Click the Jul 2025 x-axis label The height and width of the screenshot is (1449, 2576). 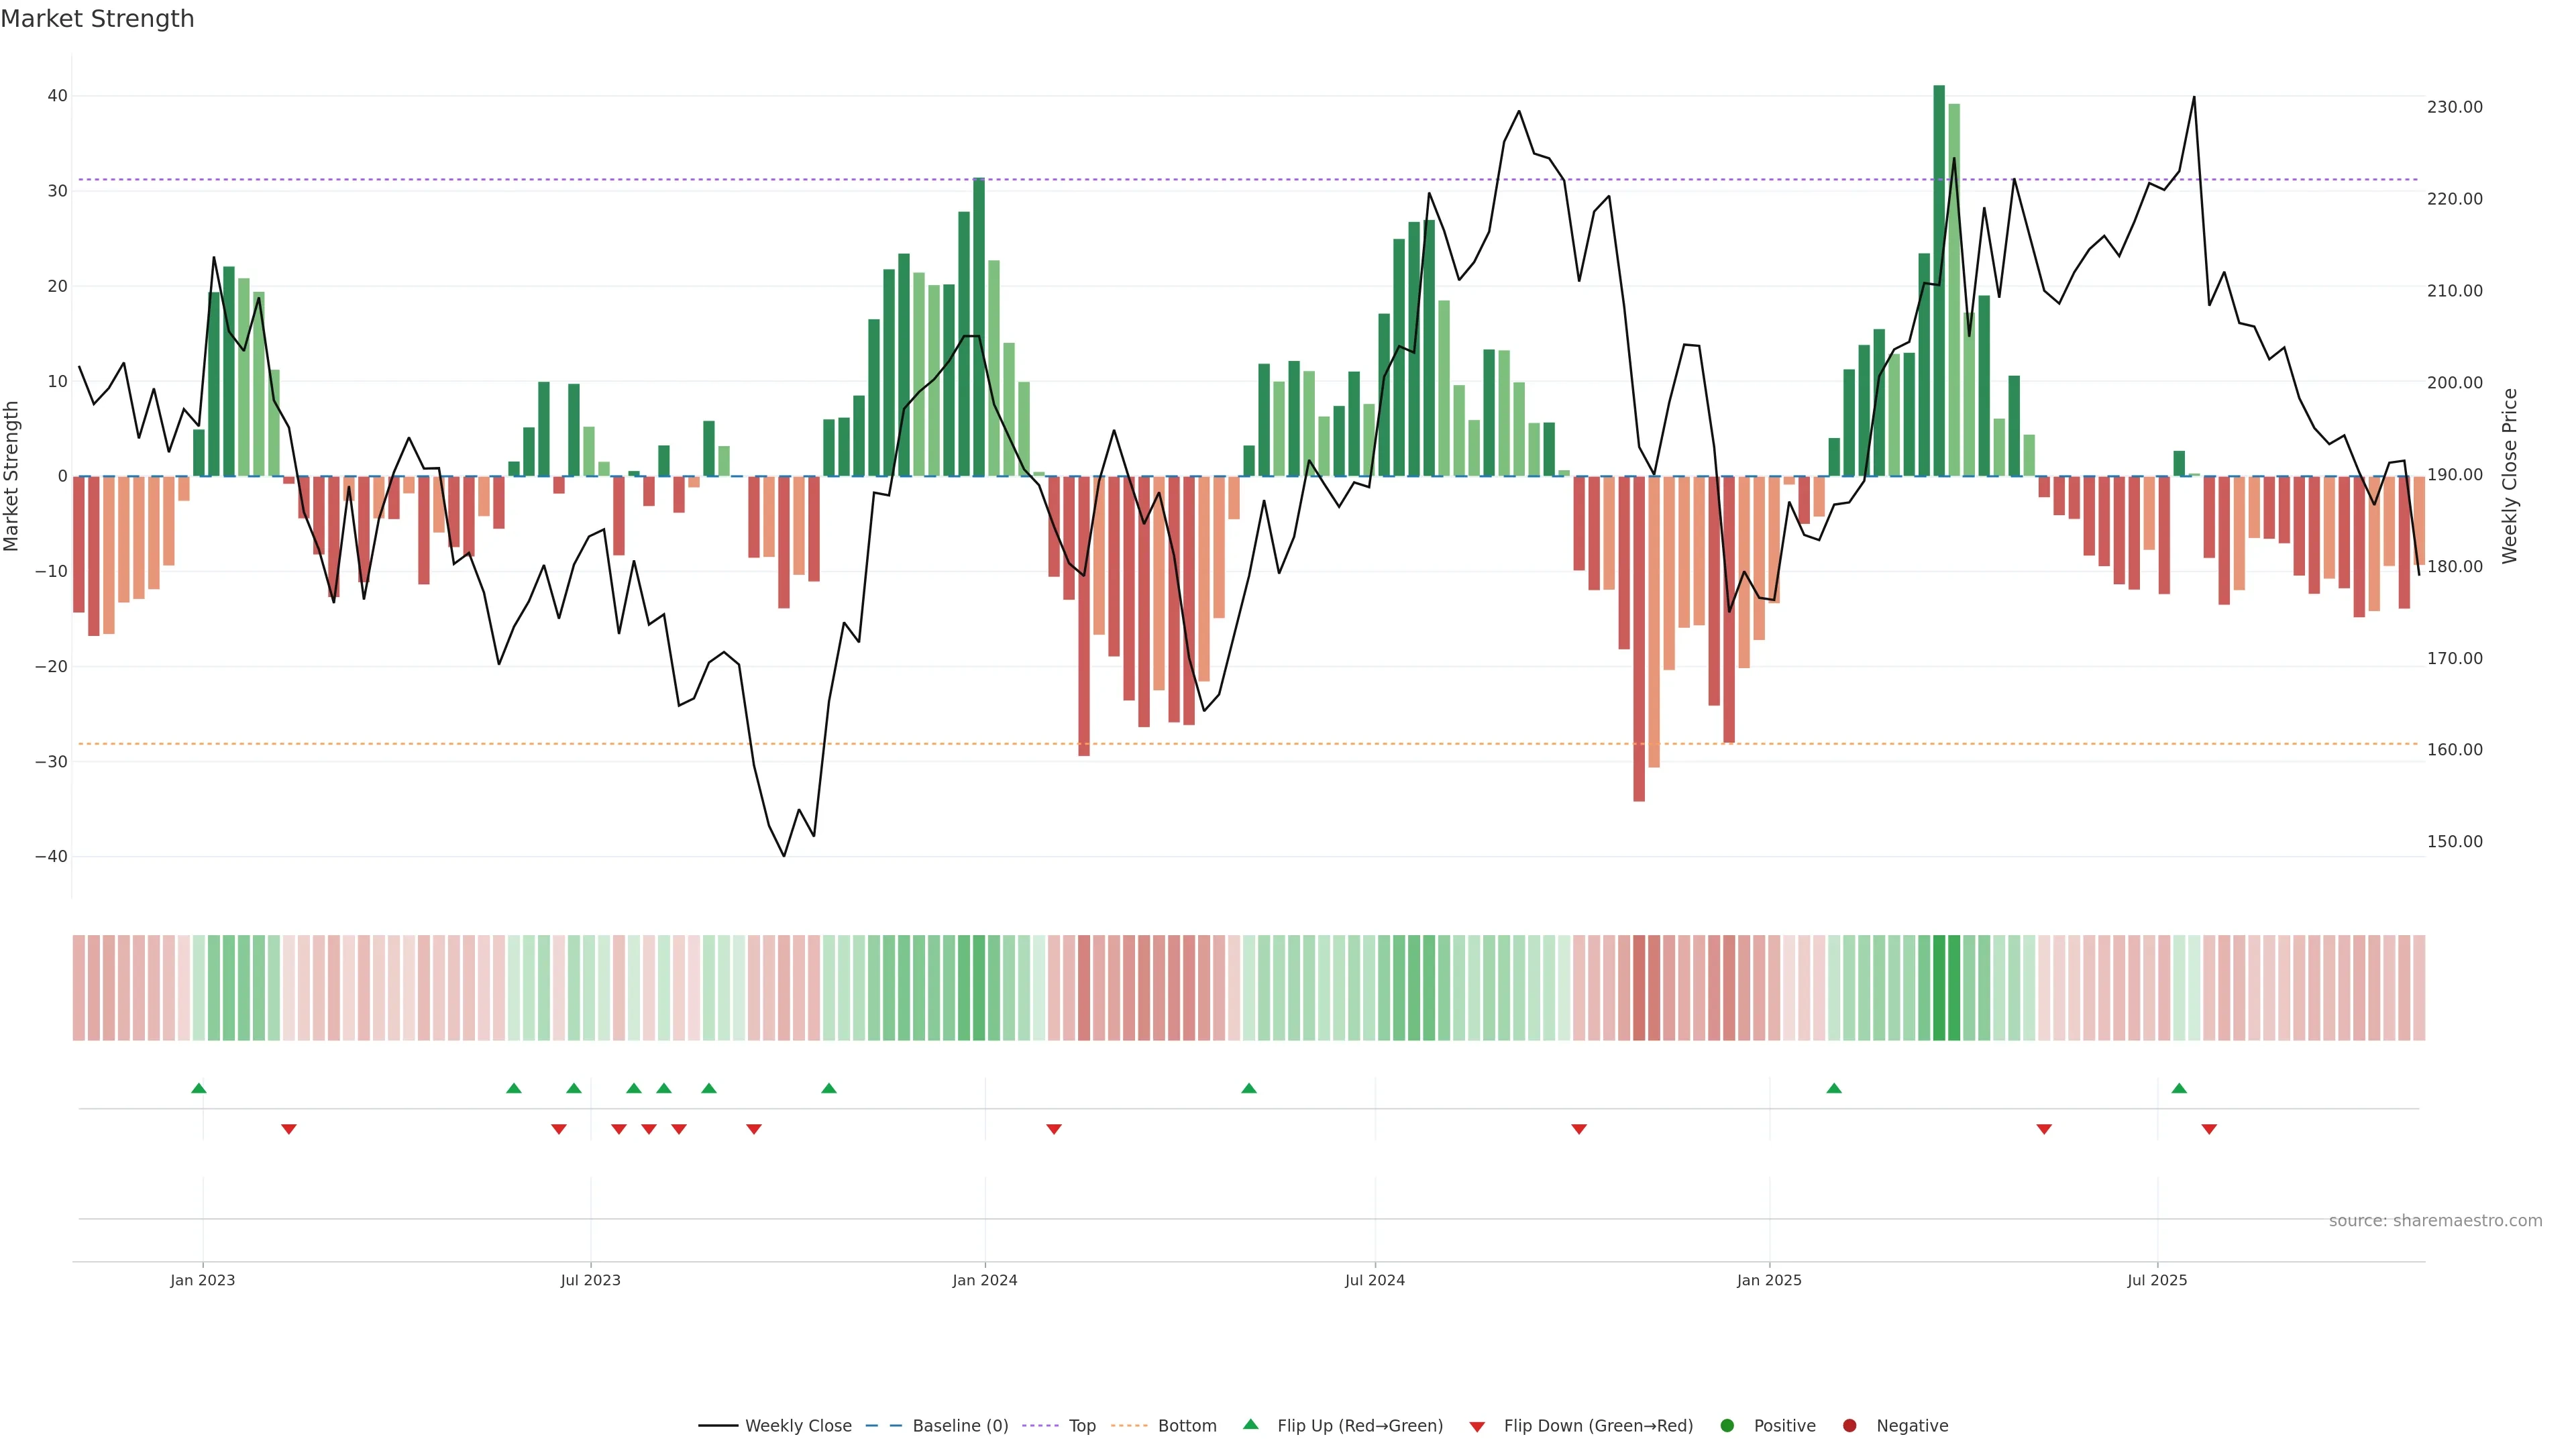pos(2157,1280)
